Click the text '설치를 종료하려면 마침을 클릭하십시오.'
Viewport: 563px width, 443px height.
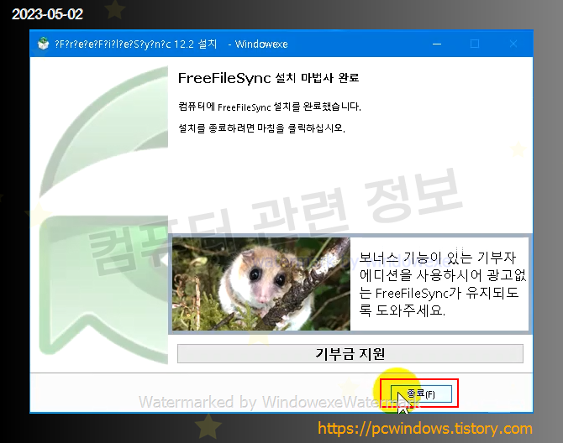tap(261, 128)
